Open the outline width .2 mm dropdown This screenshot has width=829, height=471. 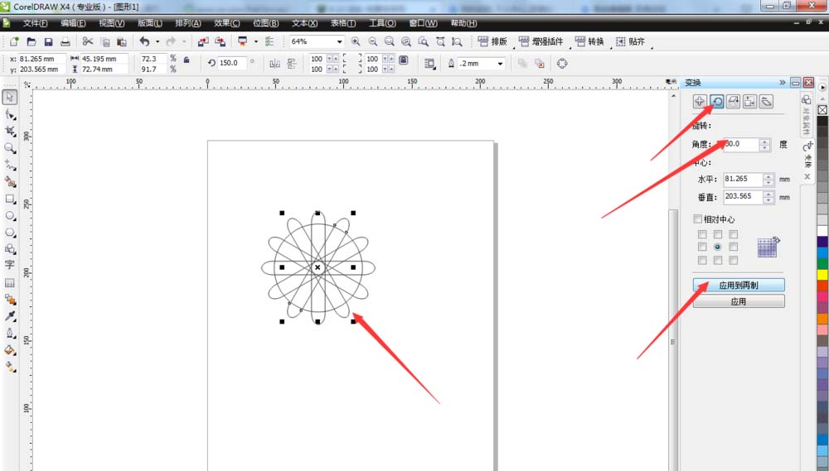500,64
